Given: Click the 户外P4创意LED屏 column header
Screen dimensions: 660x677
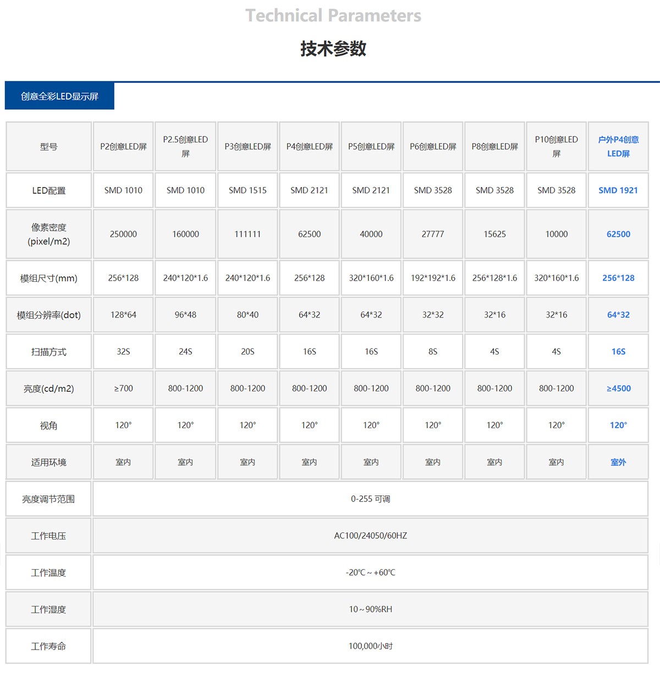Looking at the screenshot, I should (618, 146).
